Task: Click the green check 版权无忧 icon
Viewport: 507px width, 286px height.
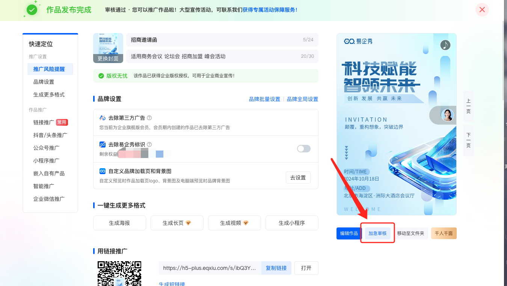Action: (101, 76)
